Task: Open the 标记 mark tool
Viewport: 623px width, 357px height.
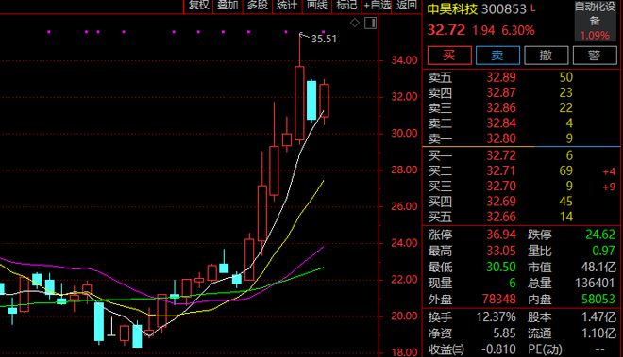Action: pyautogui.click(x=346, y=5)
